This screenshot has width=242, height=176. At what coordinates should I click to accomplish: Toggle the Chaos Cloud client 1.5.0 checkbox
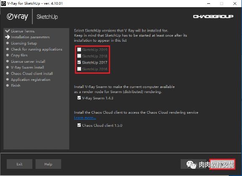[x=79, y=125]
